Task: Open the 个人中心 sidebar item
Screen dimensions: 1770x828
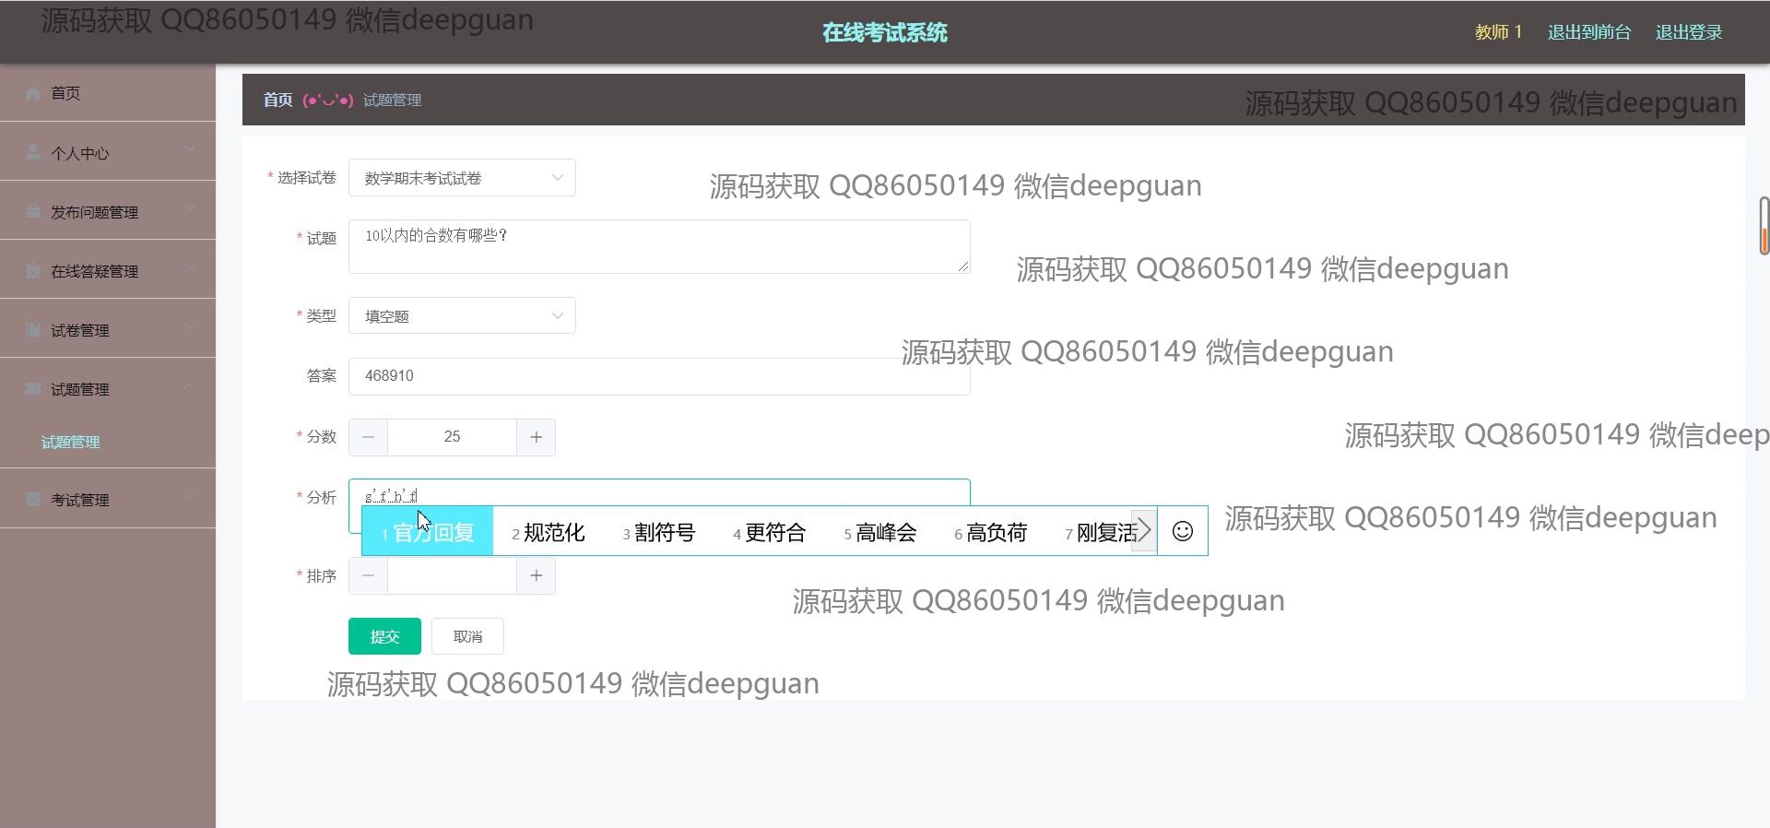Action: tap(108, 152)
